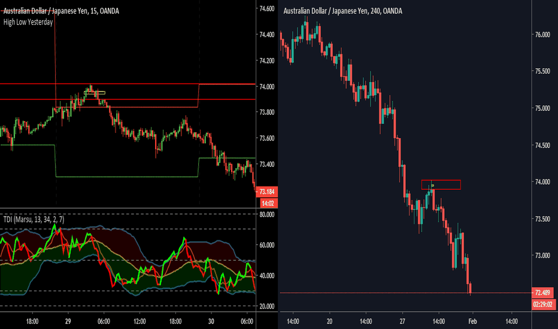The height and width of the screenshot is (329, 558).
Task: Click the 74.000 price level on left axis
Action: click(x=267, y=87)
